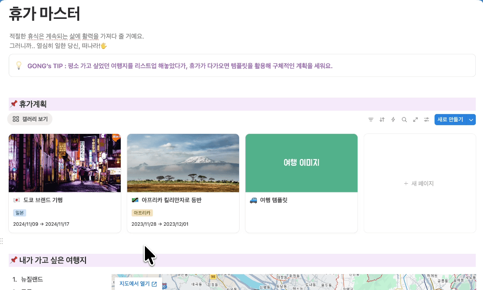Image resolution: width=483 pixels, height=290 pixels.
Task: Open the view settings sliders icon
Action: (x=426, y=119)
